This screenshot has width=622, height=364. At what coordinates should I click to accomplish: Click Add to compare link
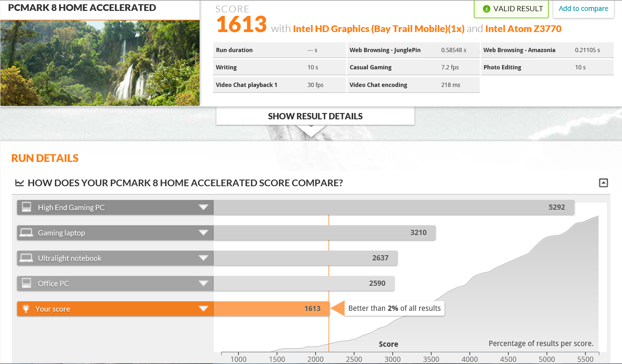[583, 8]
